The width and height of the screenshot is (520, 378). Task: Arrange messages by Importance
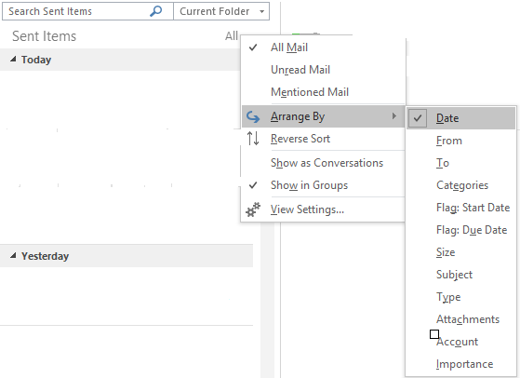461,364
